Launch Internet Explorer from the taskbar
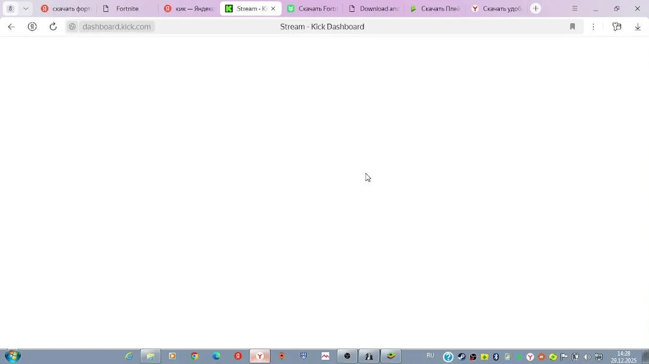Screen dimensions: 649x364 (129, 356)
